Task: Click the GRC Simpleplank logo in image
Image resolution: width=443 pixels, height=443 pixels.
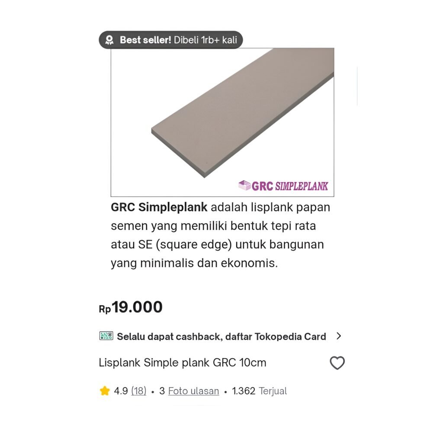Action: tap(283, 186)
